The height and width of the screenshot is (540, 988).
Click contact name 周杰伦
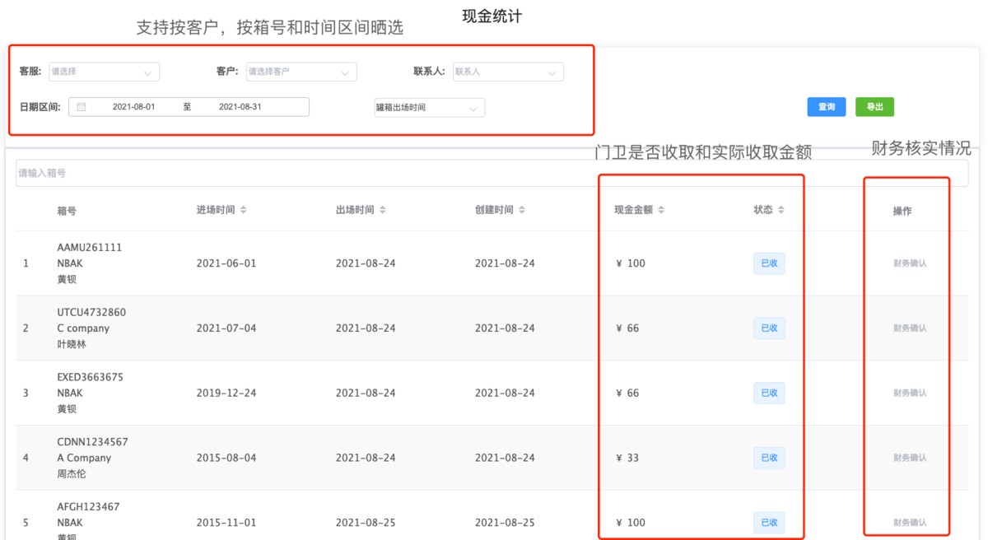(72, 474)
